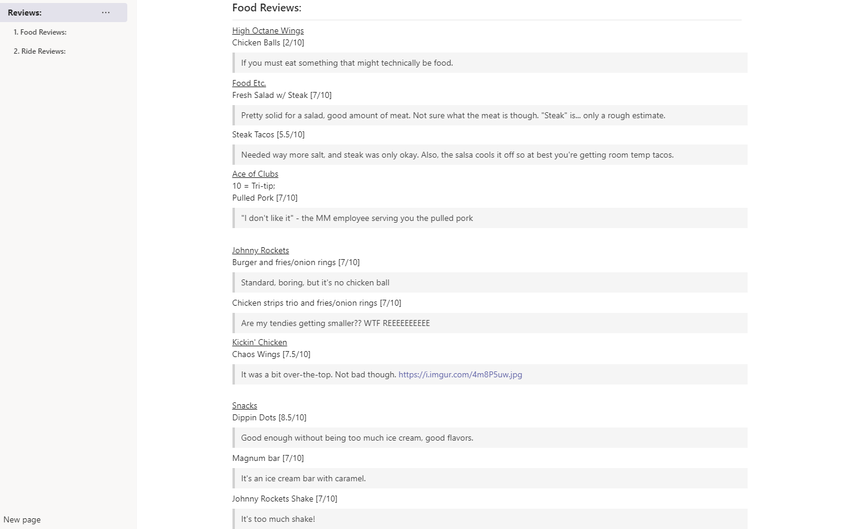Click the Snacks underlined title

[x=244, y=406]
